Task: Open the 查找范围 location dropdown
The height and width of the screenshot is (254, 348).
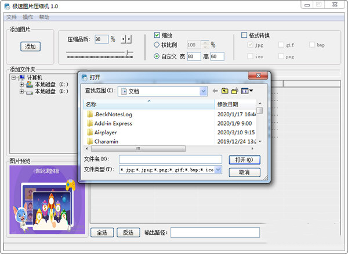Action: pos(203,91)
